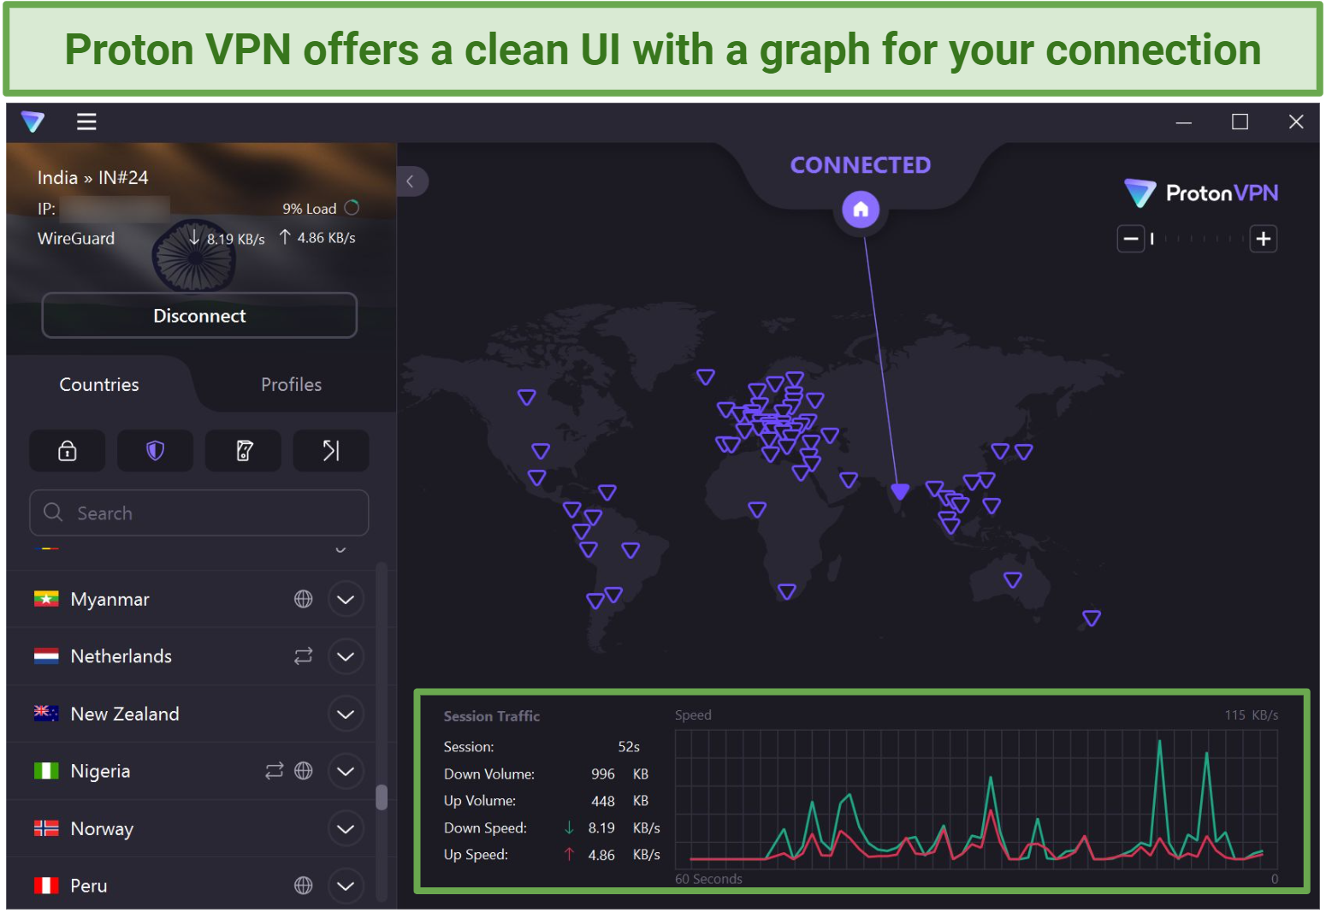Expand Peru server list
The width and height of the screenshot is (1326, 913).
346,886
